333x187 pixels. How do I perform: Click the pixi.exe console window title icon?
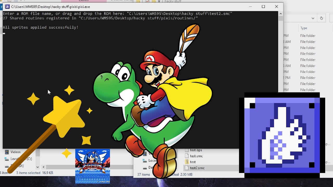7,7
